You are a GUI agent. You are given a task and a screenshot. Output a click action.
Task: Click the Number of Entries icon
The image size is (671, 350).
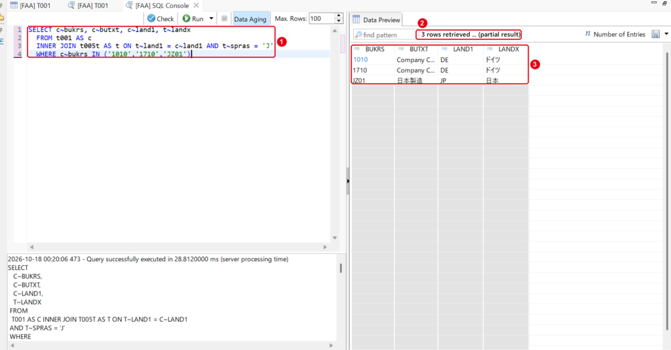click(x=588, y=34)
